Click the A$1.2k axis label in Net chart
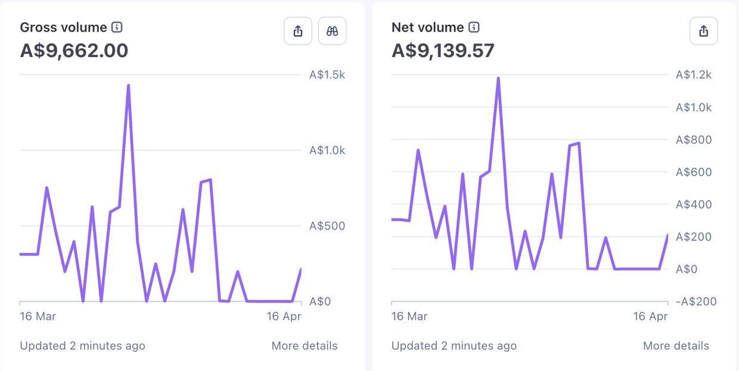The image size is (739, 371). coord(694,75)
